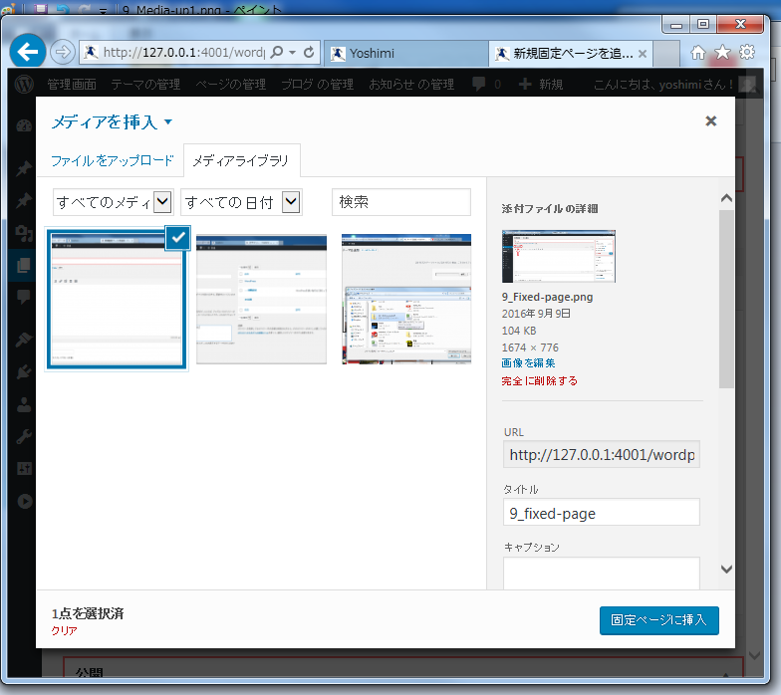Expand the media type filter dropdown
The image size is (781, 695).
click(x=163, y=202)
